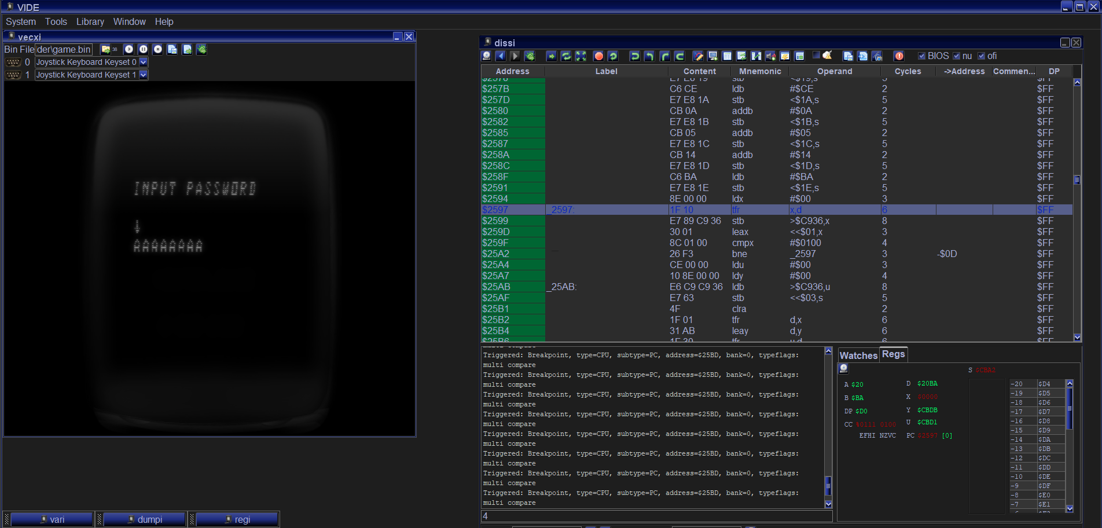This screenshot has width=1102, height=528.
Task: Click the green bug icon in dissi toolbar
Action: pos(530,56)
